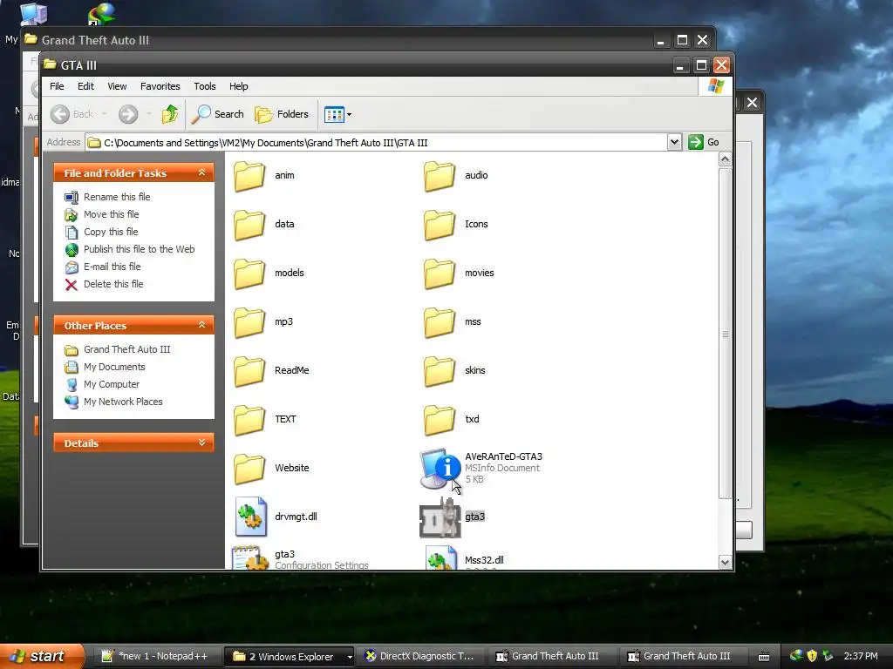This screenshot has height=669, width=893.
Task: Open the Search pane
Action: pos(217,114)
